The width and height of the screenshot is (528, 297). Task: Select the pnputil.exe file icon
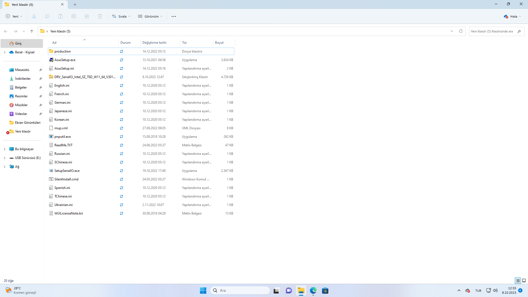point(51,137)
